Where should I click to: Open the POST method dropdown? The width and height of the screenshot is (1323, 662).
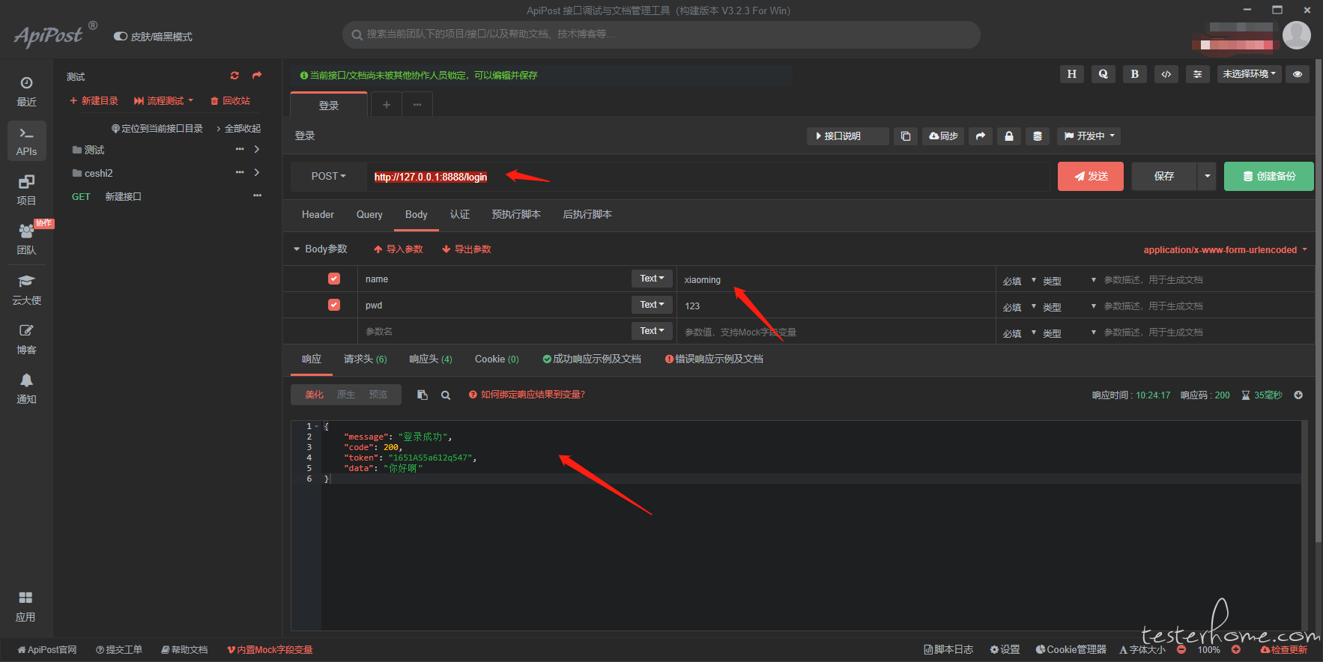coord(328,176)
